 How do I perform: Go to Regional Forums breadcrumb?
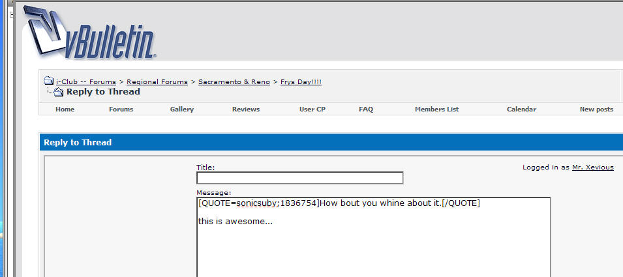[x=157, y=81]
